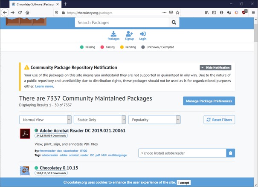Copy the choco install adobereader command
258x187 pixels.
(x=230, y=153)
